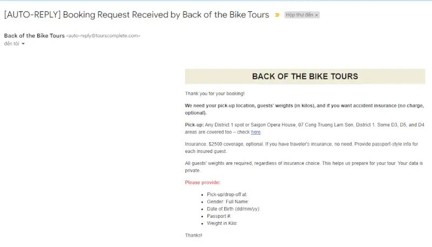Click the 'Weight in Kilo:' bullet item

click(x=222, y=223)
